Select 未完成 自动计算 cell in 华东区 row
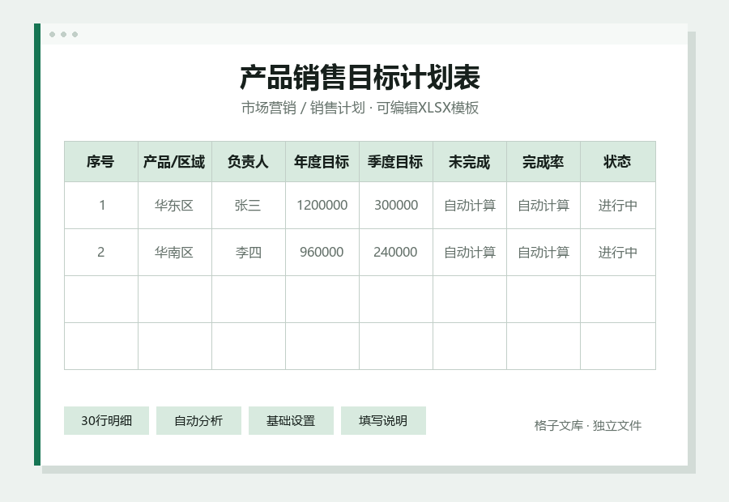729x502 pixels. coord(470,206)
